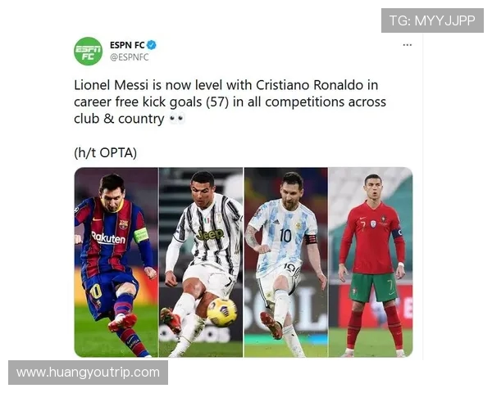Image resolution: width=492 pixels, height=393 pixels.
Task: Click the TG: MYYJJPP watermark box
Action: [x=432, y=20]
